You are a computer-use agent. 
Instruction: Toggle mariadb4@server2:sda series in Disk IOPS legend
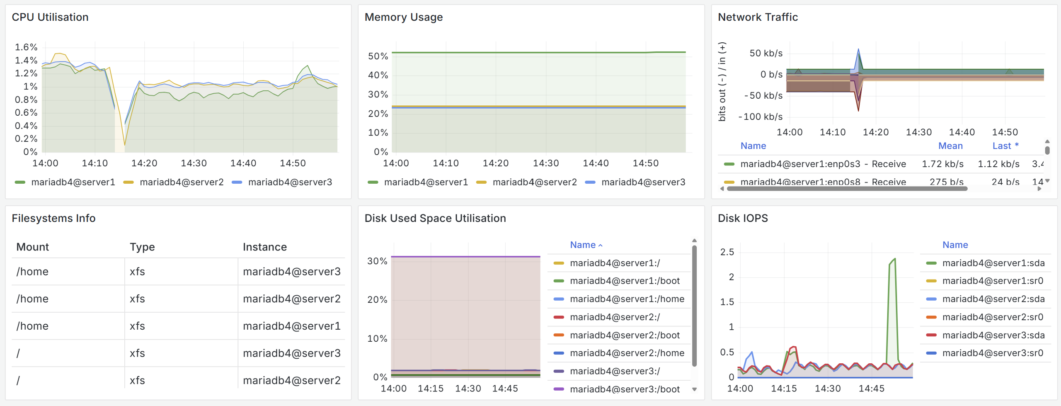point(993,299)
